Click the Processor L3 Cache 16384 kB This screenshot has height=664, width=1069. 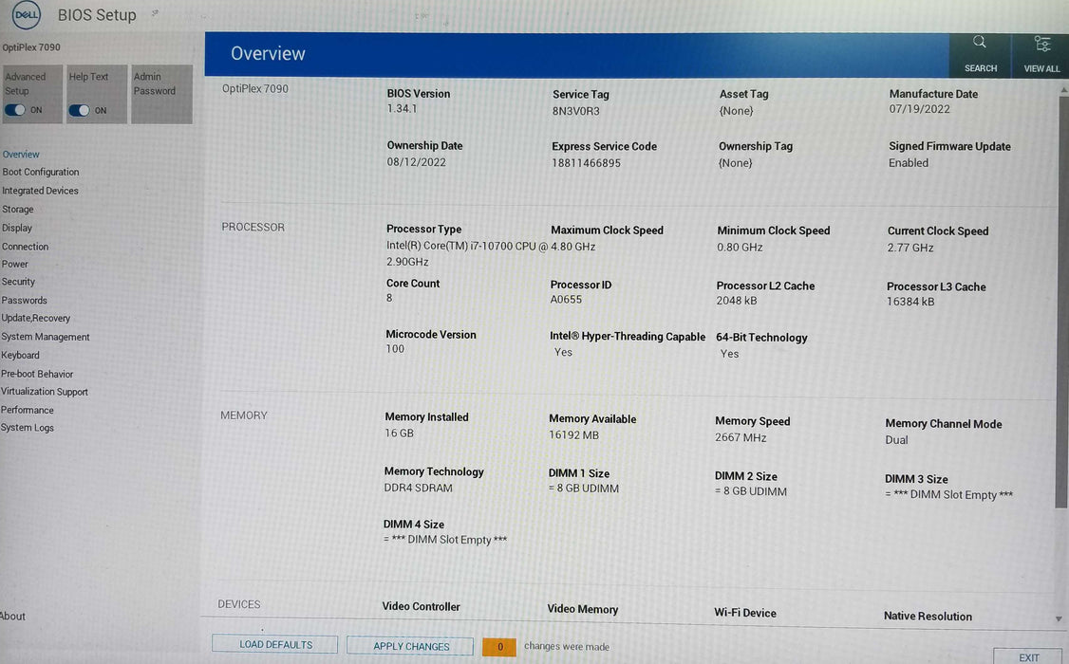910,301
